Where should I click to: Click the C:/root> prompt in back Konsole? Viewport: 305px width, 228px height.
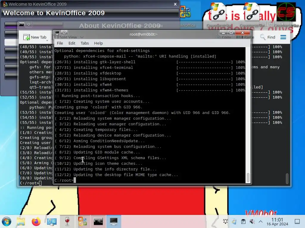coord(29,183)
